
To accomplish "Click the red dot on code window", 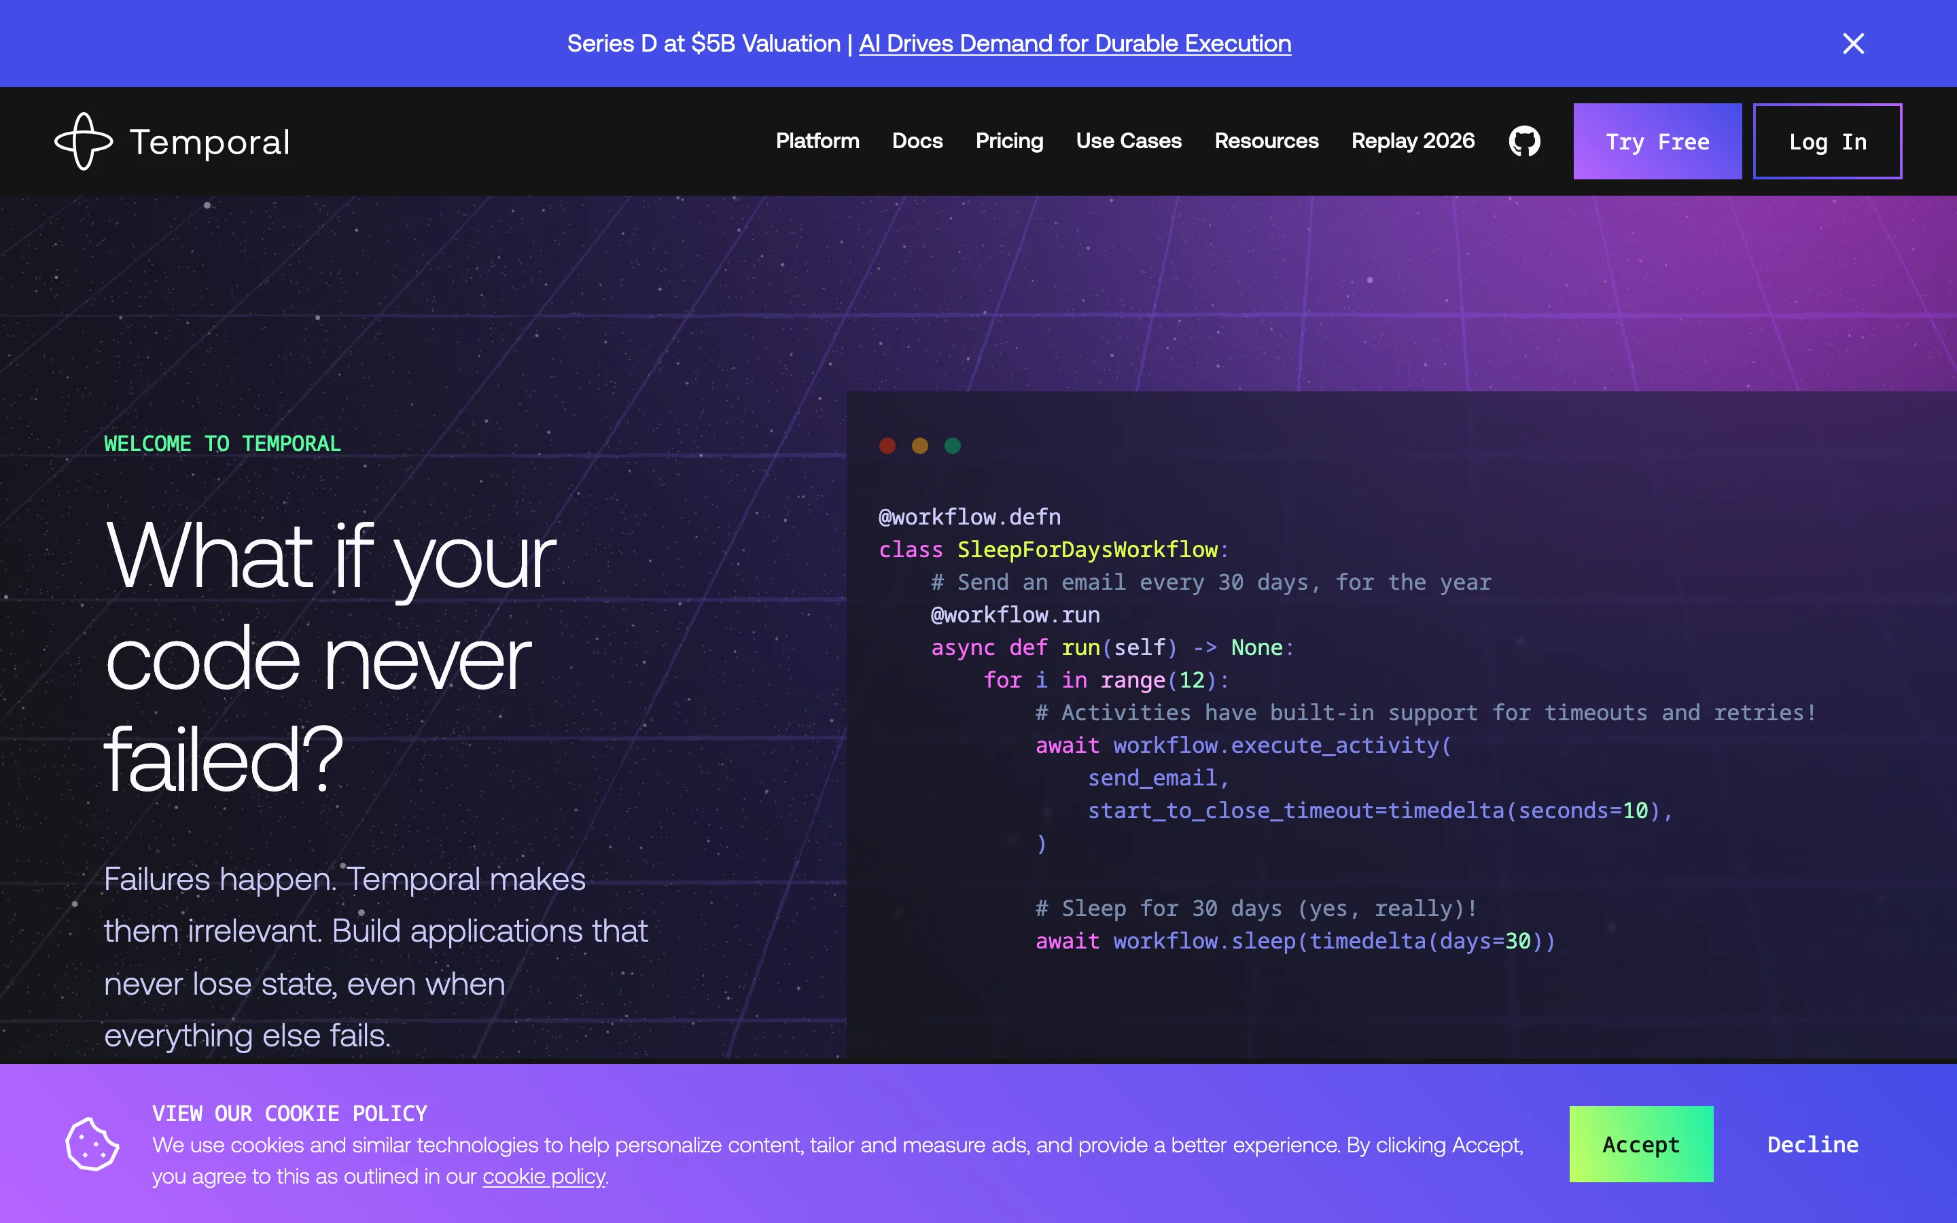I will (887, 446).
